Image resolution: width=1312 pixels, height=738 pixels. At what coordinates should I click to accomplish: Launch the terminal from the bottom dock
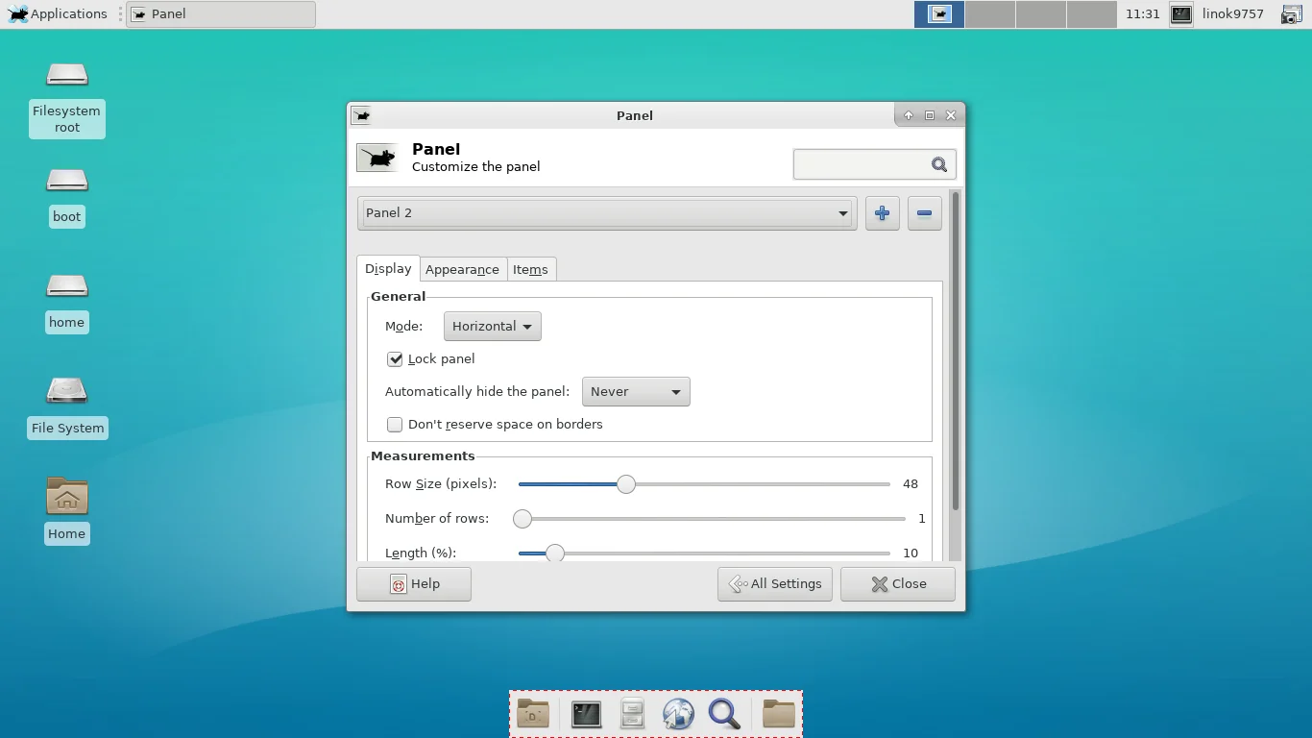point(586,714)
